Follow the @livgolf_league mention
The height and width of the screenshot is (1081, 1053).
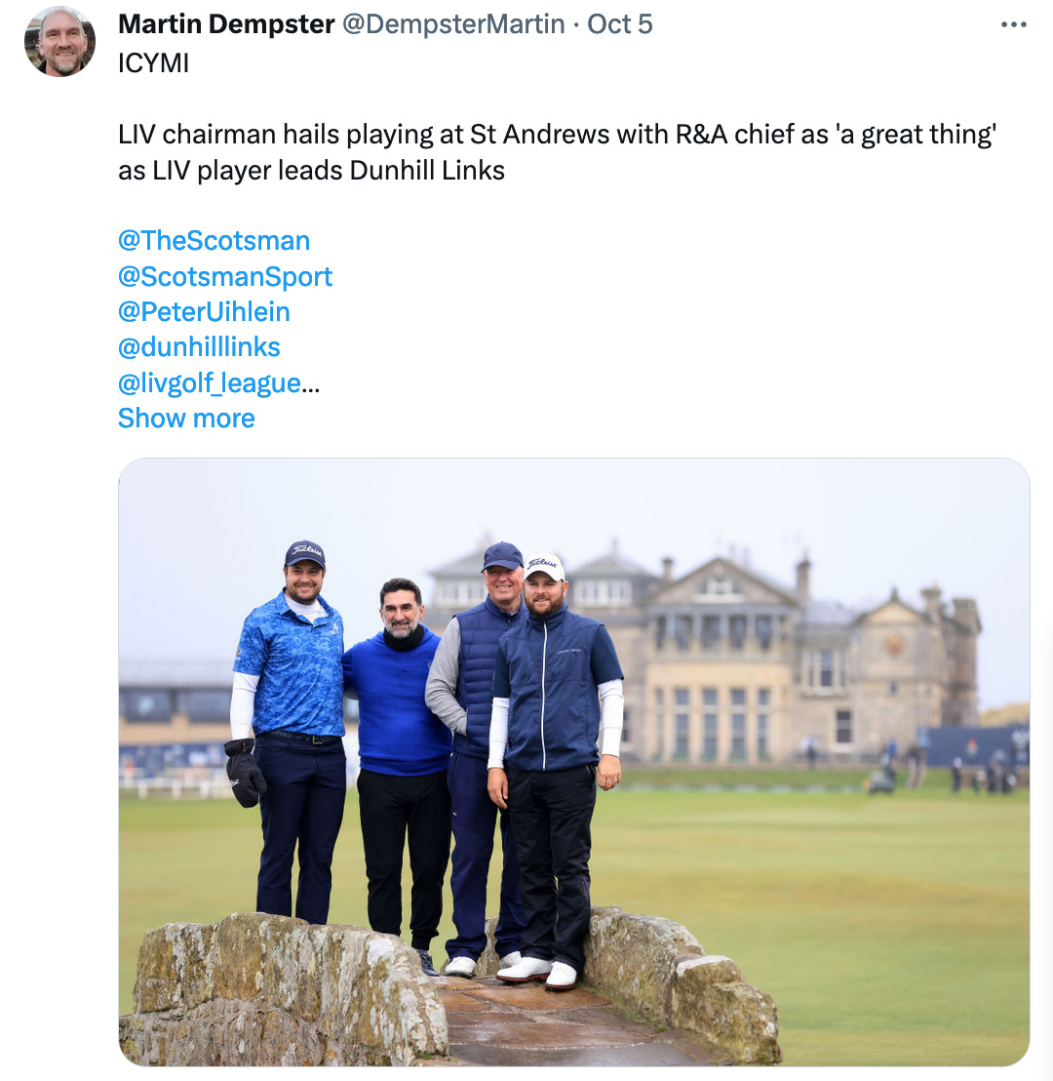[x=211, y=382]
